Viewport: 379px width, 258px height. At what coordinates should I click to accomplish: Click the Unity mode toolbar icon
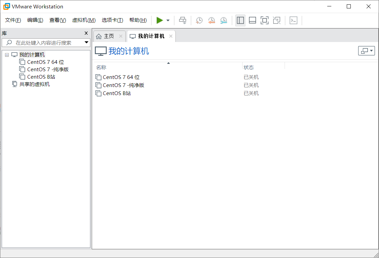point(277,20)
